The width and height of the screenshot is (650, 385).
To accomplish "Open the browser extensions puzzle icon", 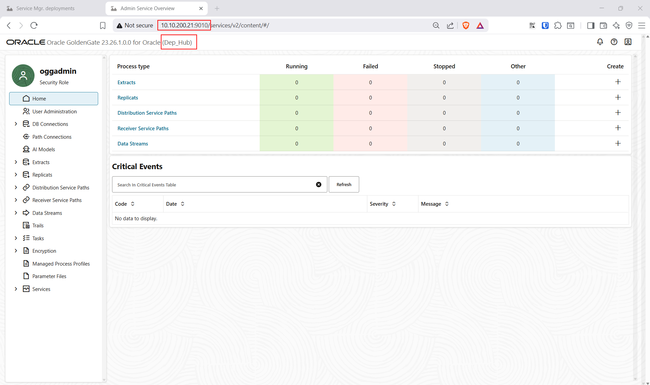I will point(558,25).
